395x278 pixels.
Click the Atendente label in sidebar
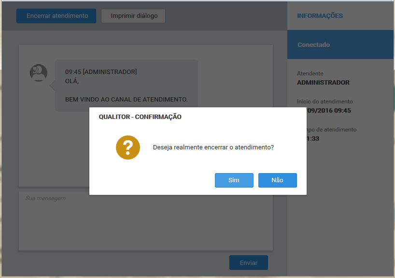310,73
